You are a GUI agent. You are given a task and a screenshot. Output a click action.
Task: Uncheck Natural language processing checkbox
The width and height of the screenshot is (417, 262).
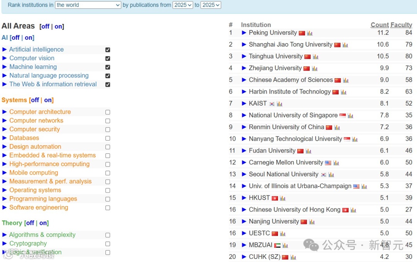[108, 76]
